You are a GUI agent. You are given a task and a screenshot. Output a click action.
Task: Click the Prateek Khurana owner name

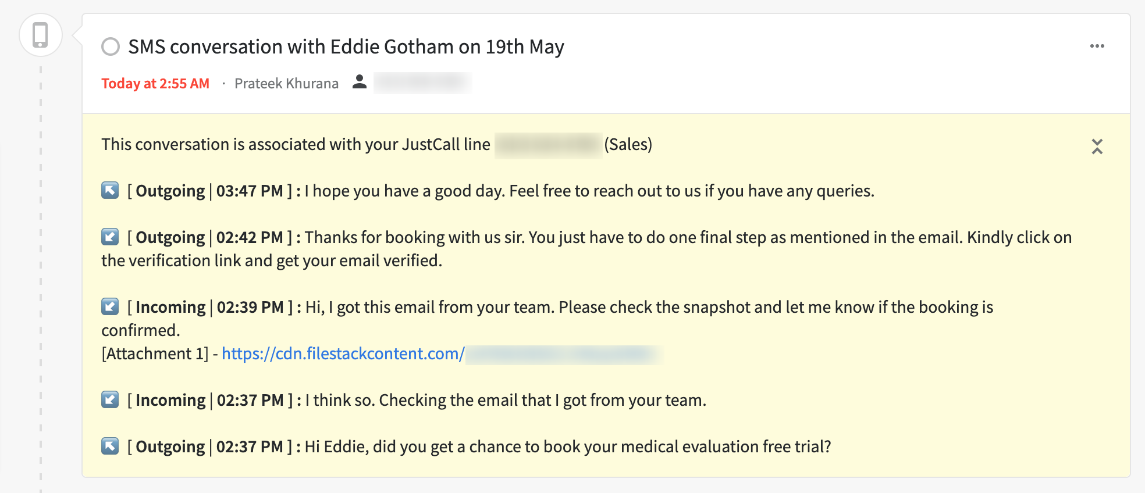[x=286, y=84]
